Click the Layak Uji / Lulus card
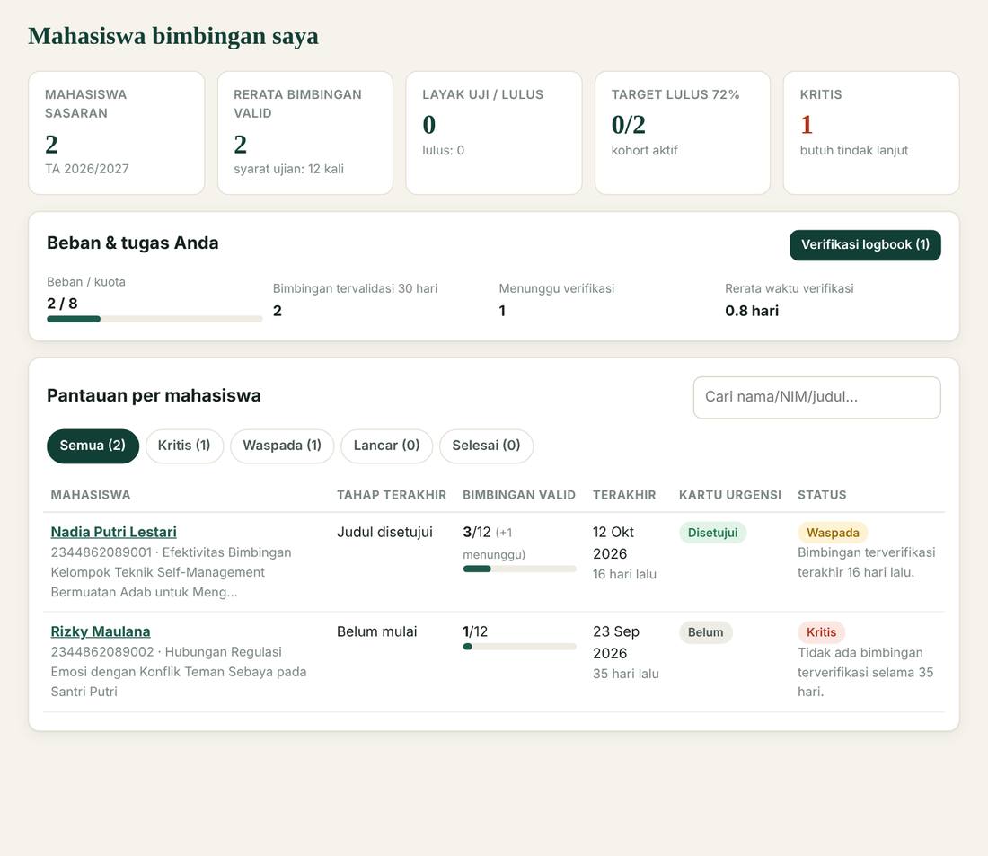 click(494, 133)
